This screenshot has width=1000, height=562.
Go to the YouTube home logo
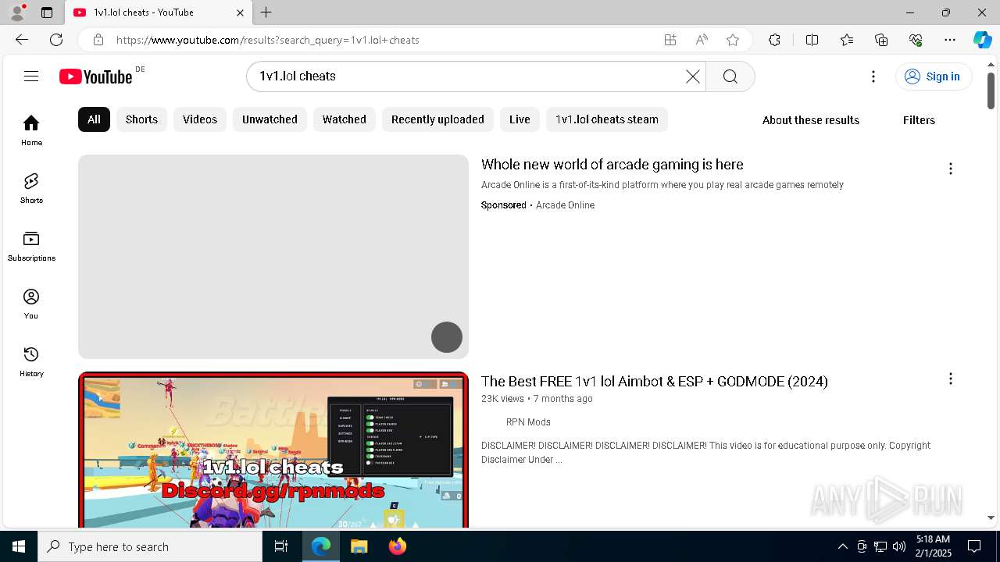click(96, 76)
